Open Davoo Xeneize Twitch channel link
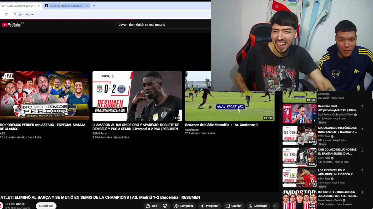Screen dimensions: 373x209 331,200
